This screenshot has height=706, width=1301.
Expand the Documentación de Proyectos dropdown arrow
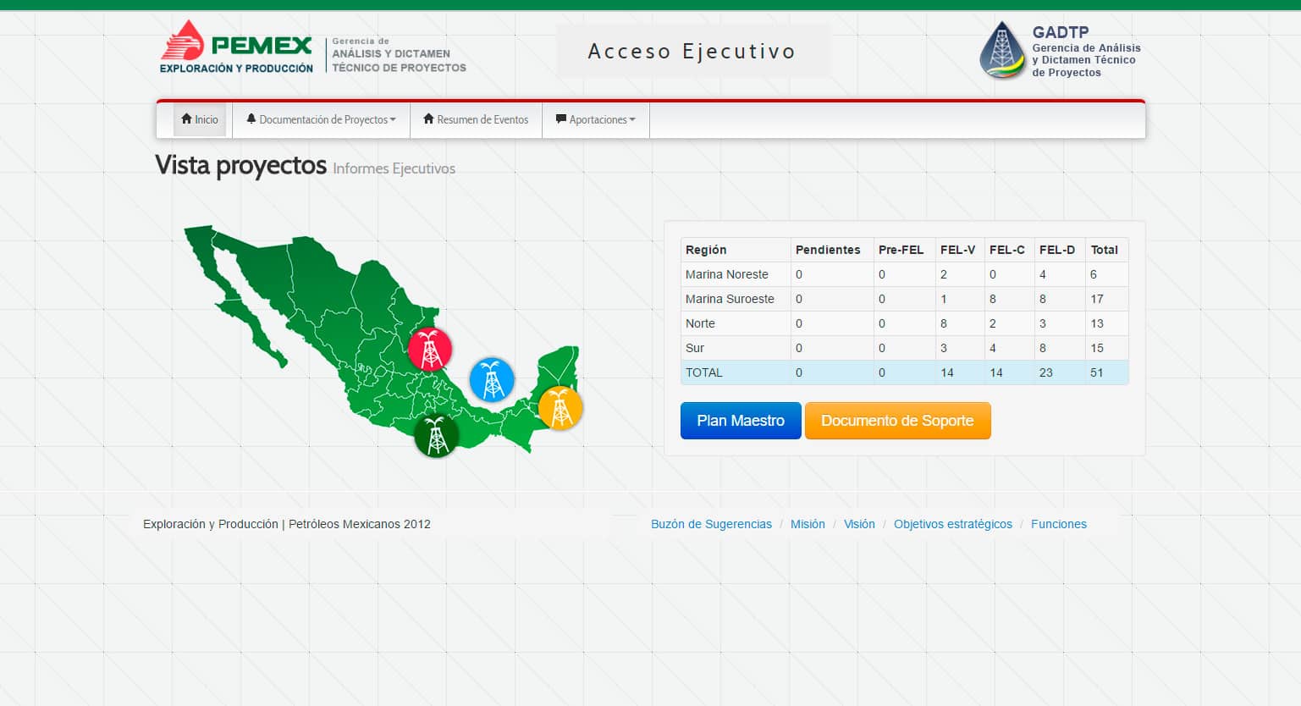tap(393, 119)
